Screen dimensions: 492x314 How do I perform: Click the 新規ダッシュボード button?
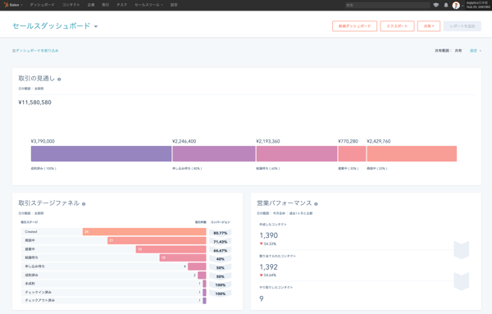[x=354, y=26]
